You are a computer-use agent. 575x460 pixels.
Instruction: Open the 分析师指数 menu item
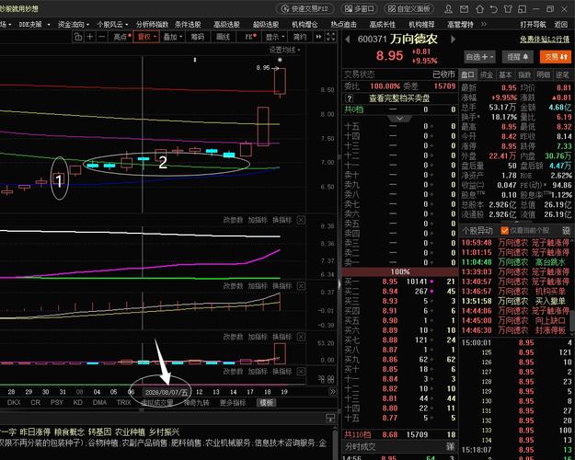click(152, 25)
